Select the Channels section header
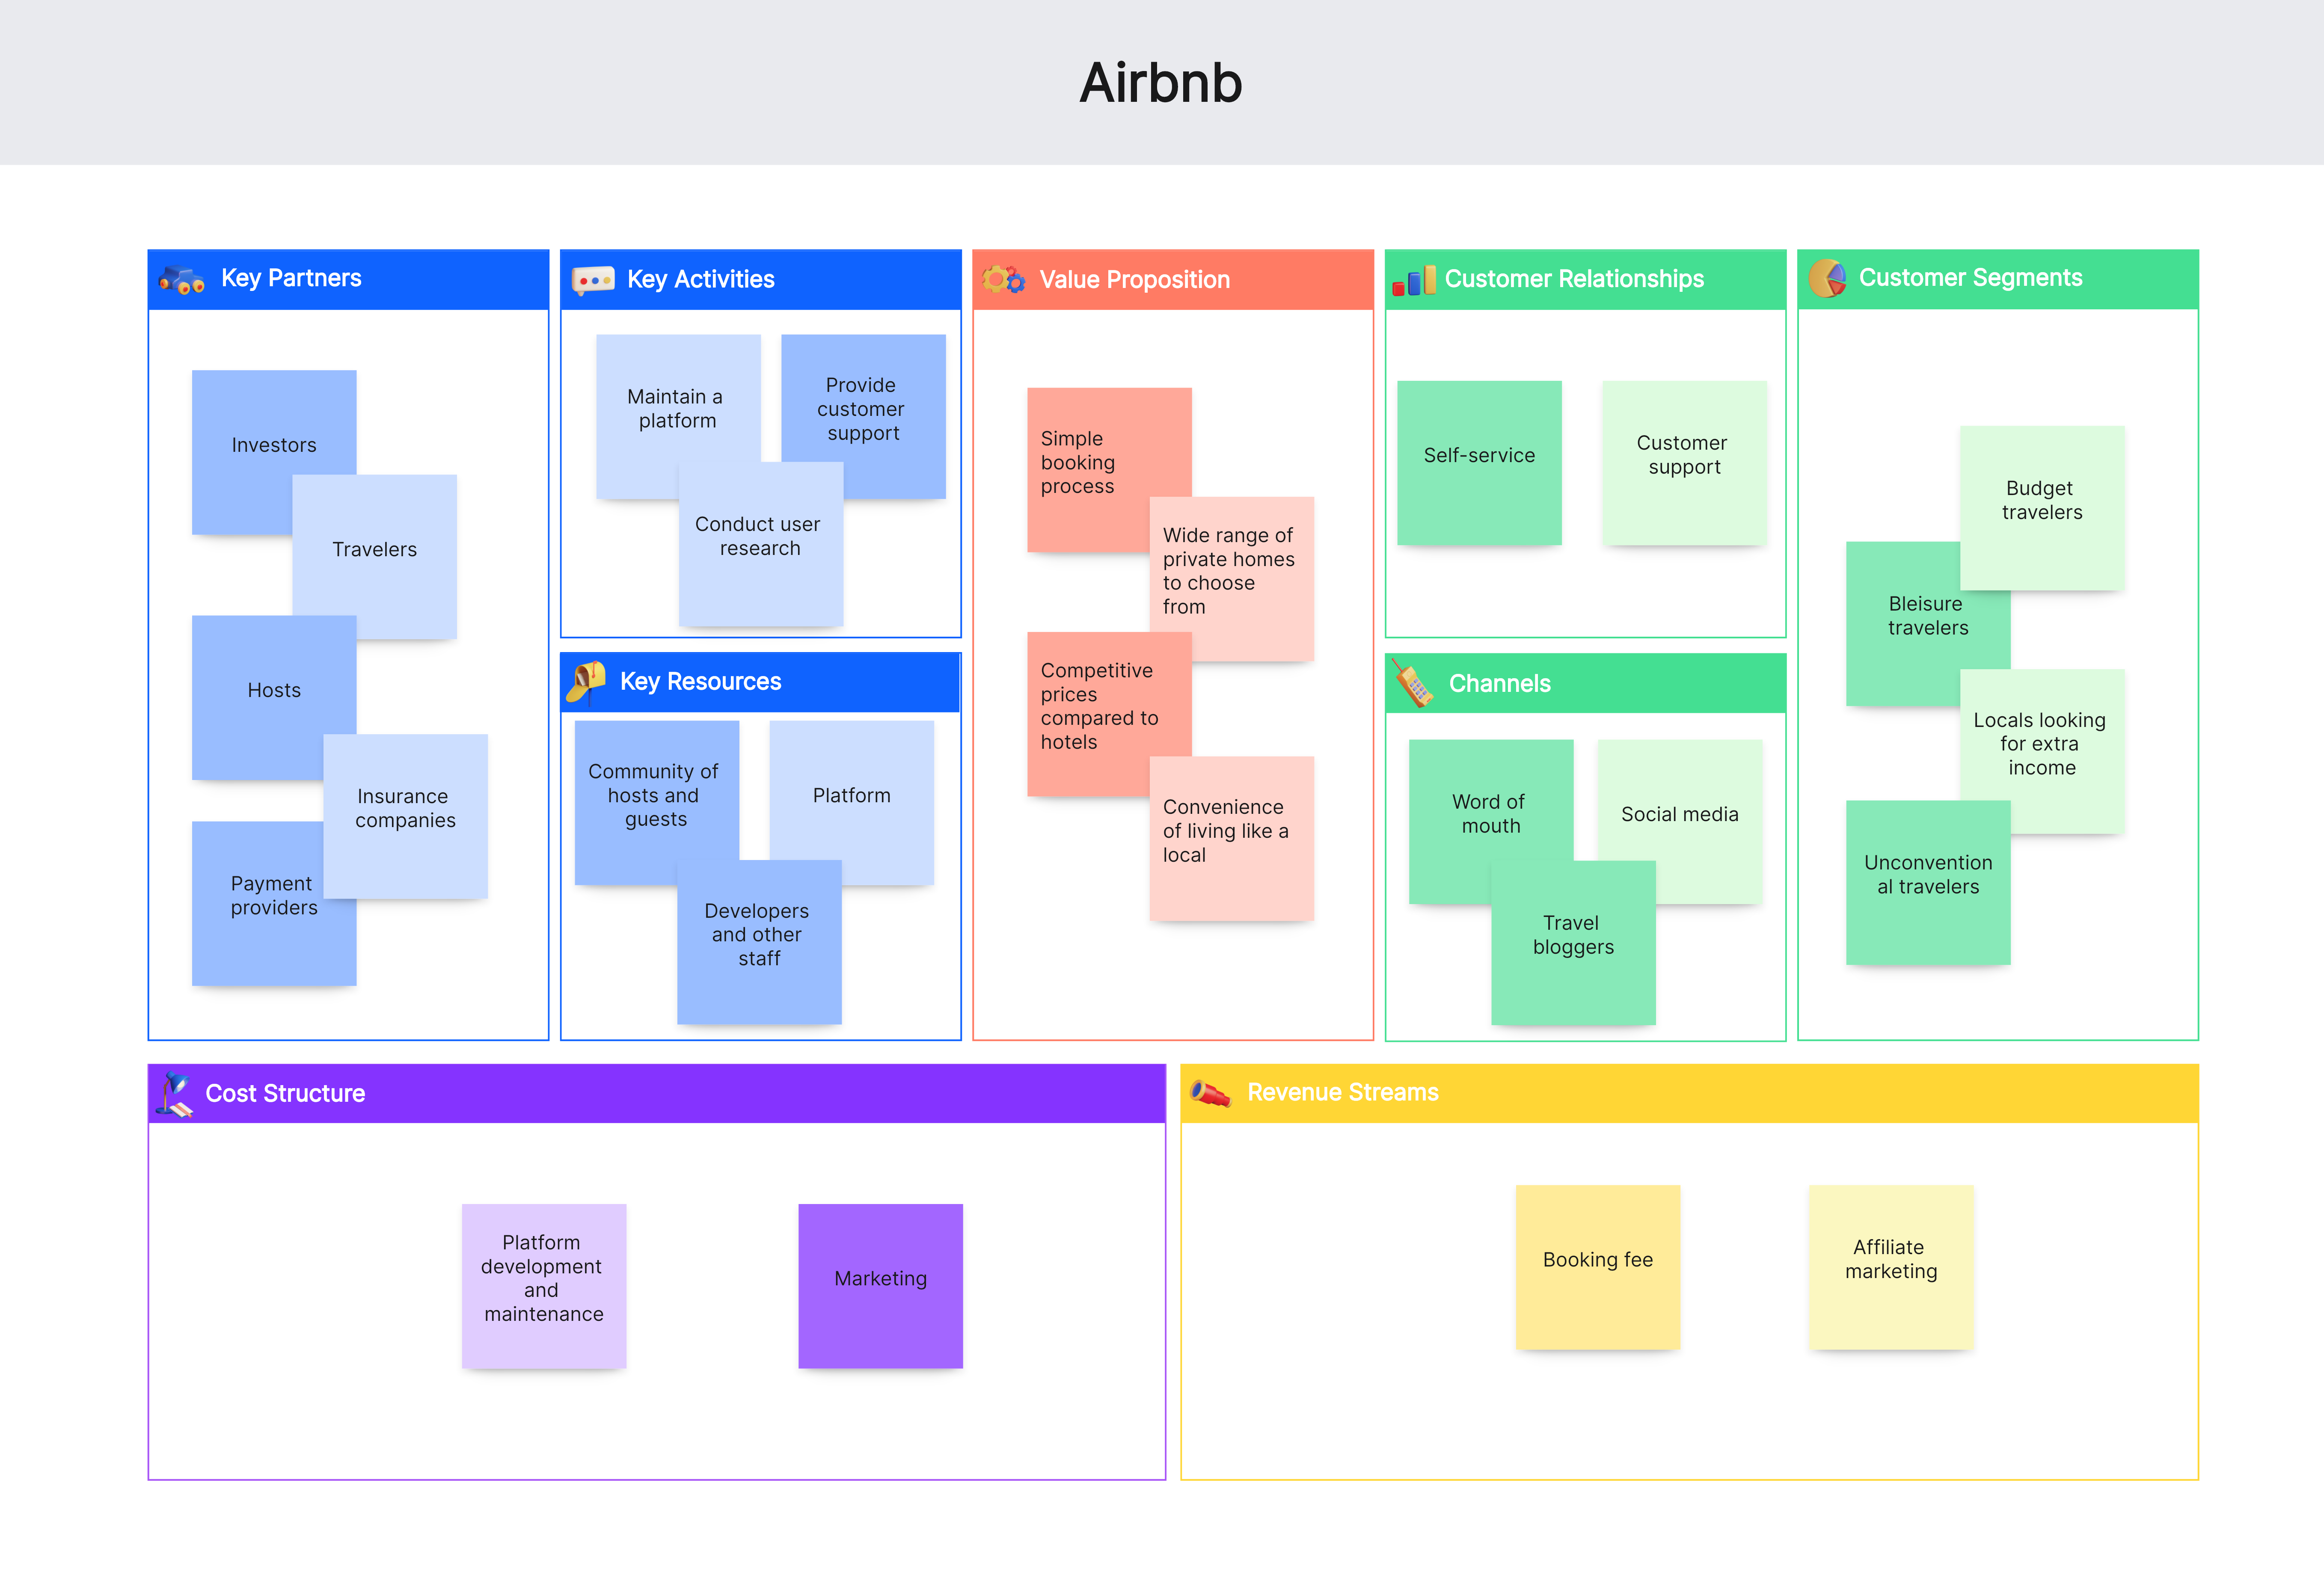The height and width of the screenshot is (1575, 2324). [x=1585, y=683]
